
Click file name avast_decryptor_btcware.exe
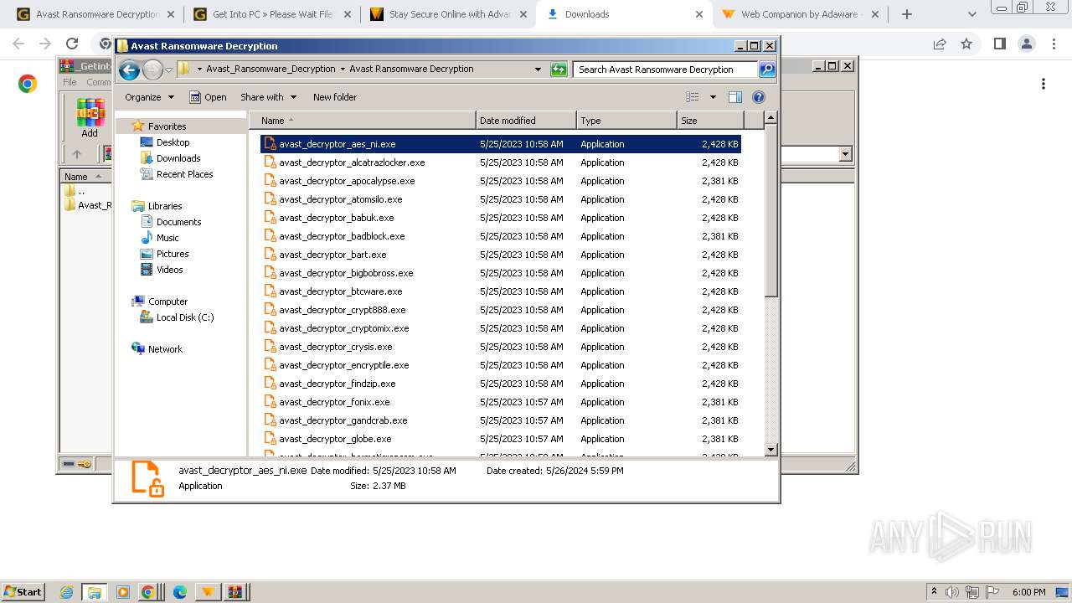coord(340,291)
